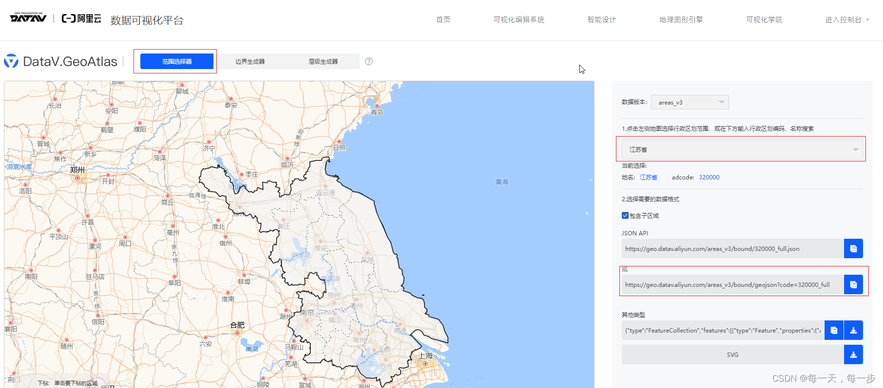The width and height of the screenshot is (883, 388).
Task: Copy the geojson?code=320000_full URL
Action: click(853, 284)
